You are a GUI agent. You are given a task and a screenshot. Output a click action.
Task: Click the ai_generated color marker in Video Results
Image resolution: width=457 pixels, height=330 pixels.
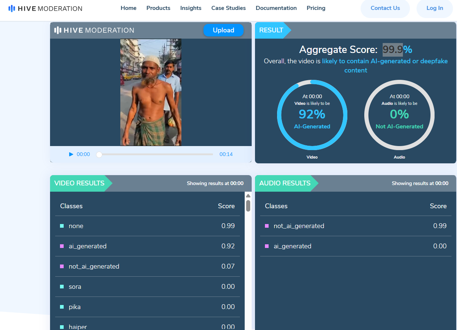[x=62, y=246]
